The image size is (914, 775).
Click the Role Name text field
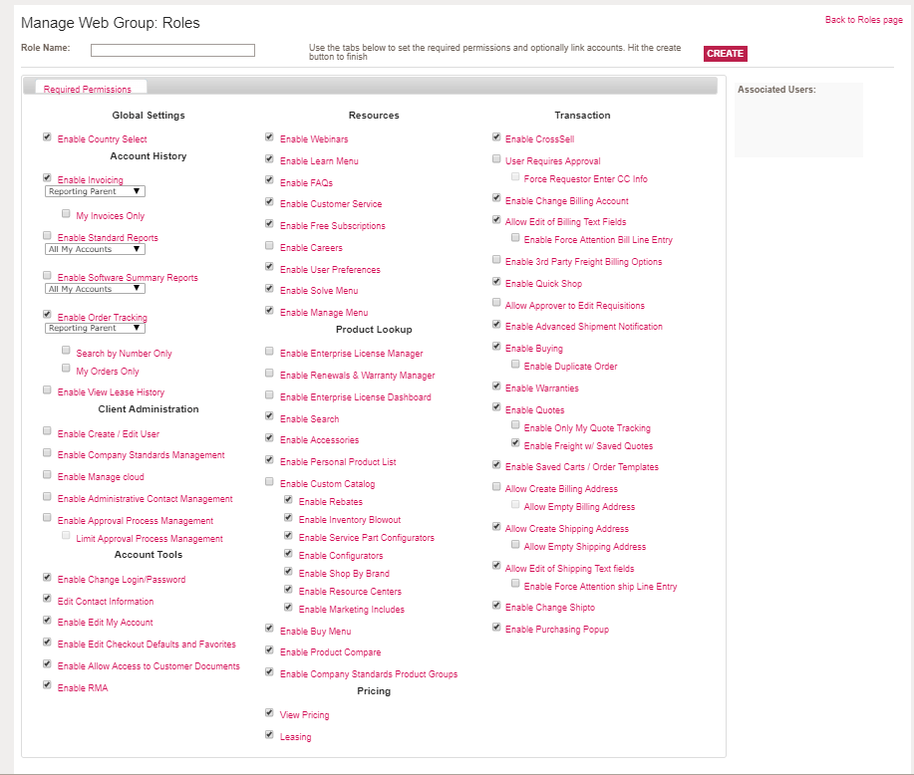tap(172, 50)
